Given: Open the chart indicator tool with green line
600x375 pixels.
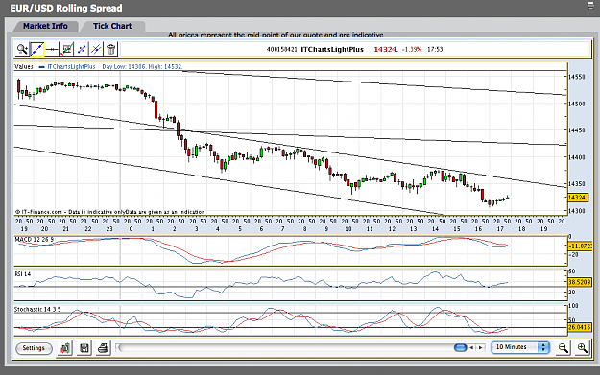Looking at the screenshot, I should pos(67,49).
